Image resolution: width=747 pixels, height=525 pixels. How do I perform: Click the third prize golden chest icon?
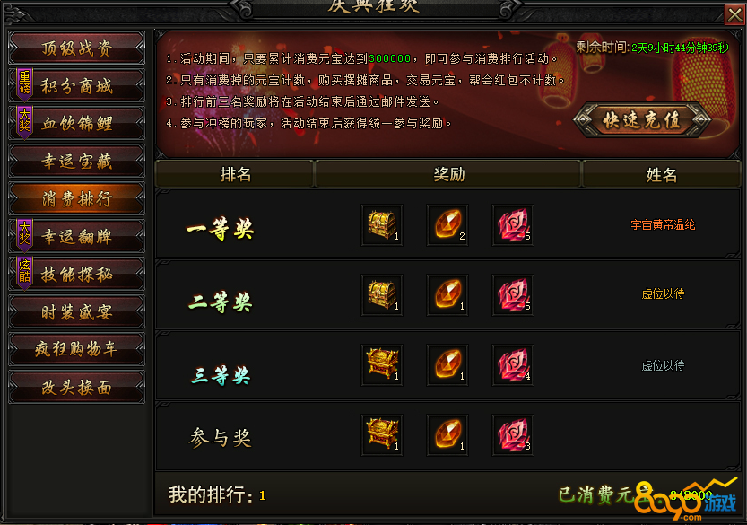tap(382, 364)
